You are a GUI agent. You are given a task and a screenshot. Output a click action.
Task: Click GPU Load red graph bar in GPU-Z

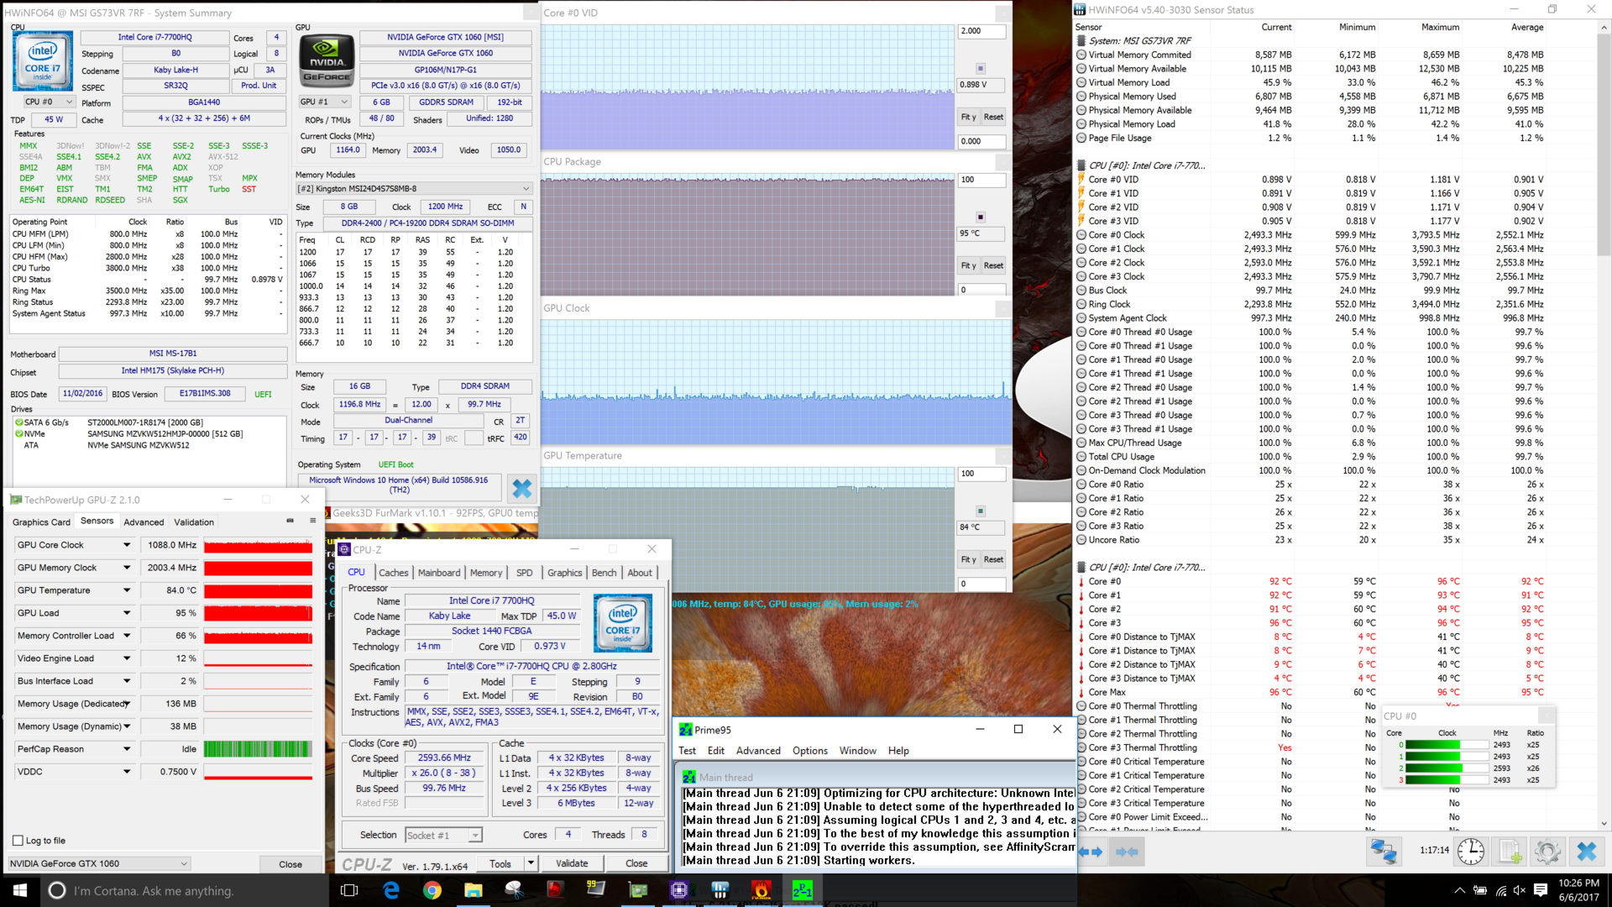click(258, 614)
